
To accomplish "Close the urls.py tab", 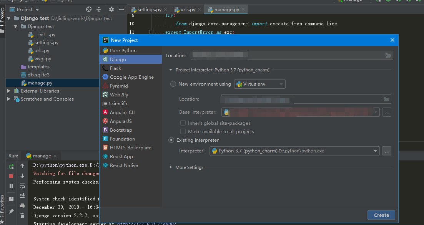I will point(199,10).
